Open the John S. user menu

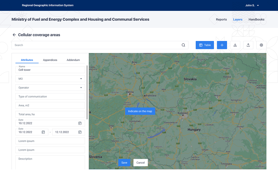click(x=252, y=5)
